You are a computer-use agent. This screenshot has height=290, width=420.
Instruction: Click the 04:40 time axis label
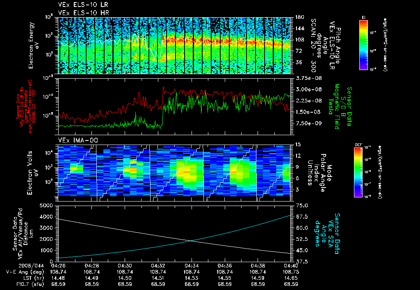(x=291, y=266)
